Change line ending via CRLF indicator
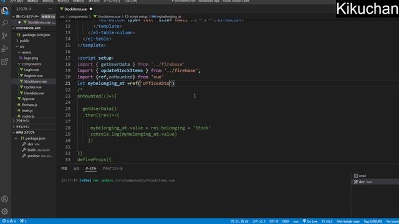Viewport: 399px width, 224px height. 286,222
